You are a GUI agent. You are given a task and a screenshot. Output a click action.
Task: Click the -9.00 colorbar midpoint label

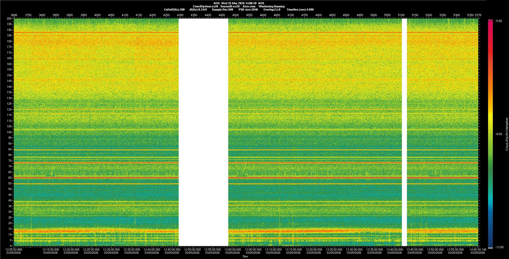point(498,134)
